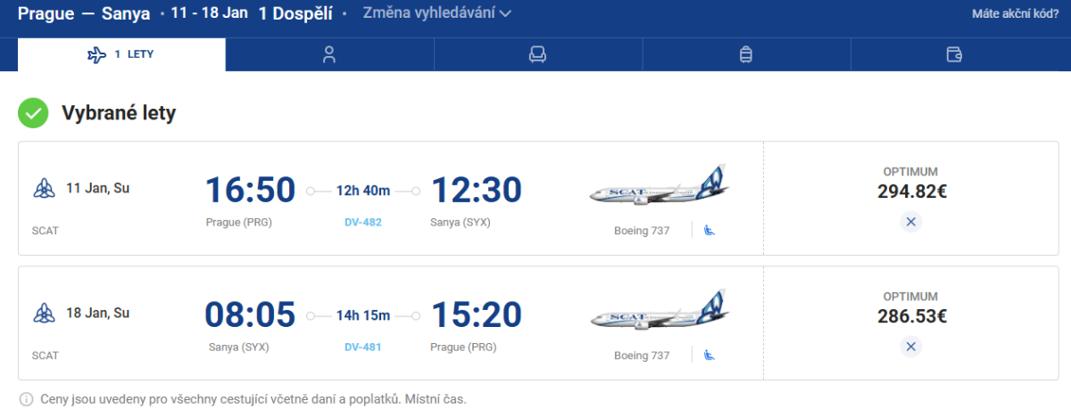Screen dimensions: 1071x417
Task: Open the baggage step icon
Action: coord(746,55)
